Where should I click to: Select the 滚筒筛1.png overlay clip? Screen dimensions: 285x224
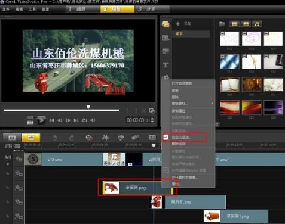[236, 216]
